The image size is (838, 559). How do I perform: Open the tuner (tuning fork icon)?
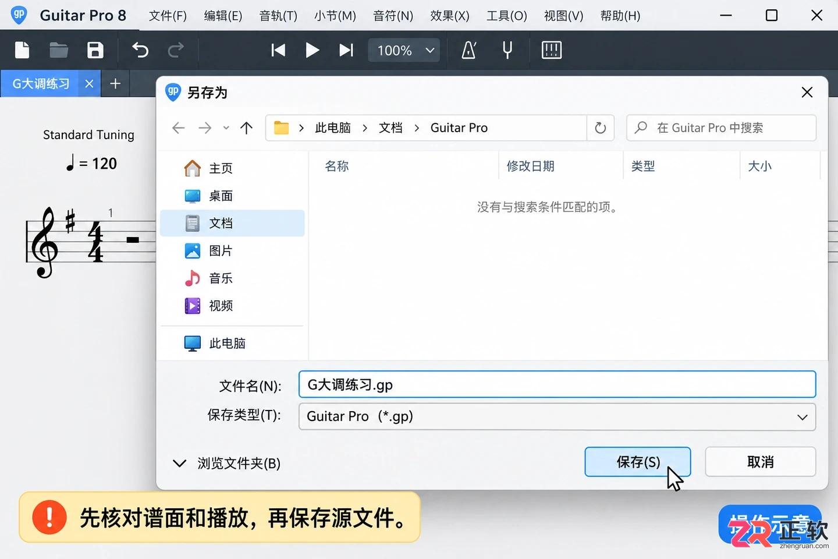507,50
